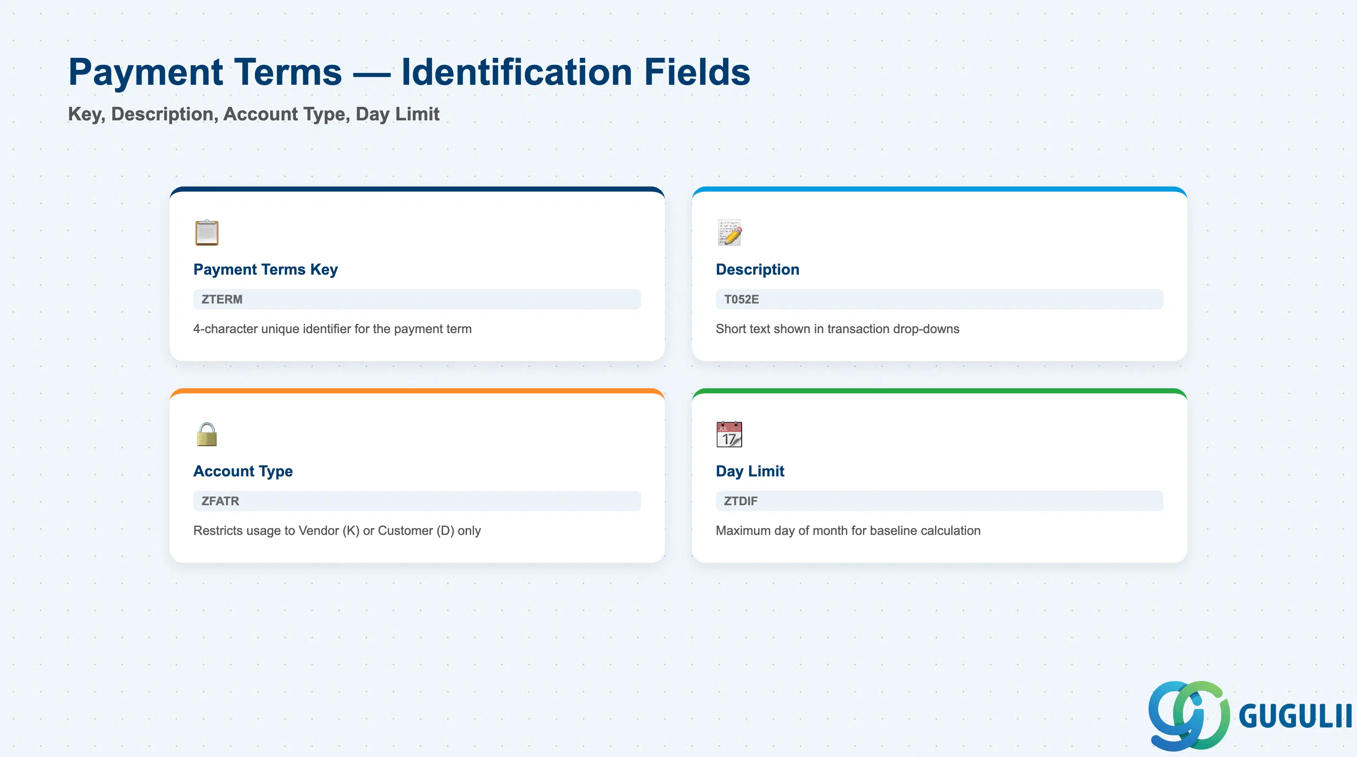This screenshot has width=1357, height=757.
Task: Click the memo pencil icon on Description card
Action: tap(729, 233)
